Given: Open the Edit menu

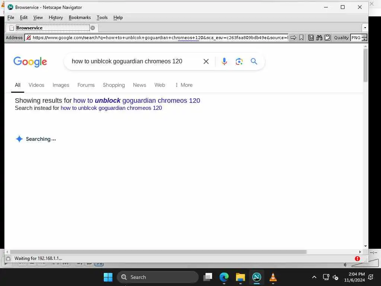Looking at the screenshot, I should coord(23,18).
